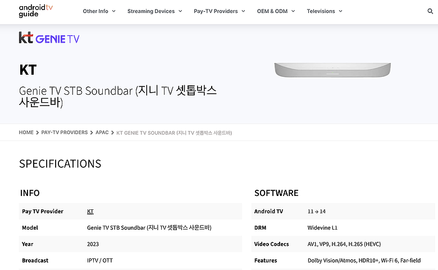
Task: Click the Video Codecs label
Action: point(272,244)
